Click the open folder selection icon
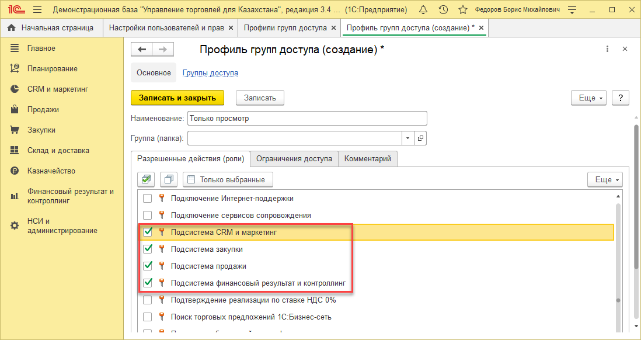Viewport: 641px width, 340px height. (421, 138)
